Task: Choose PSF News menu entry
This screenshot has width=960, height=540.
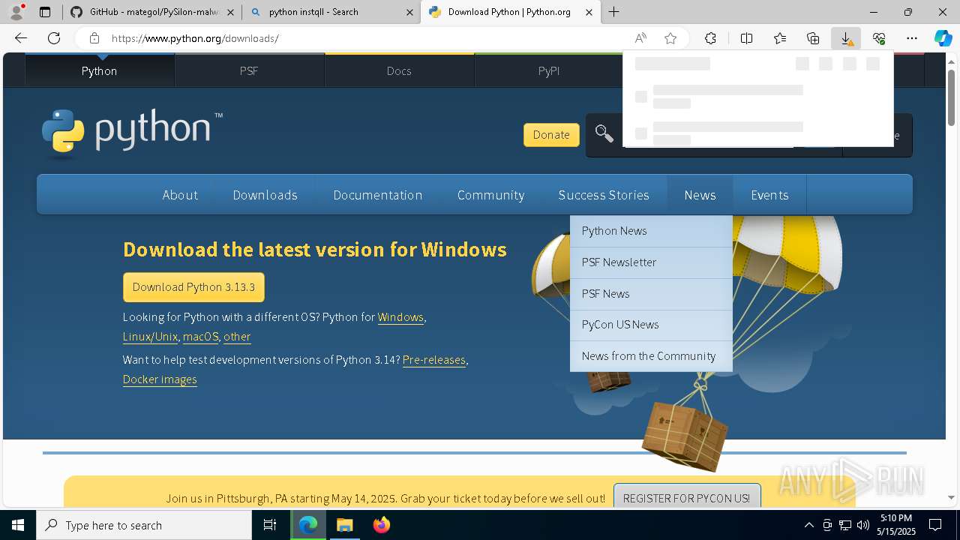Action: 651,294
